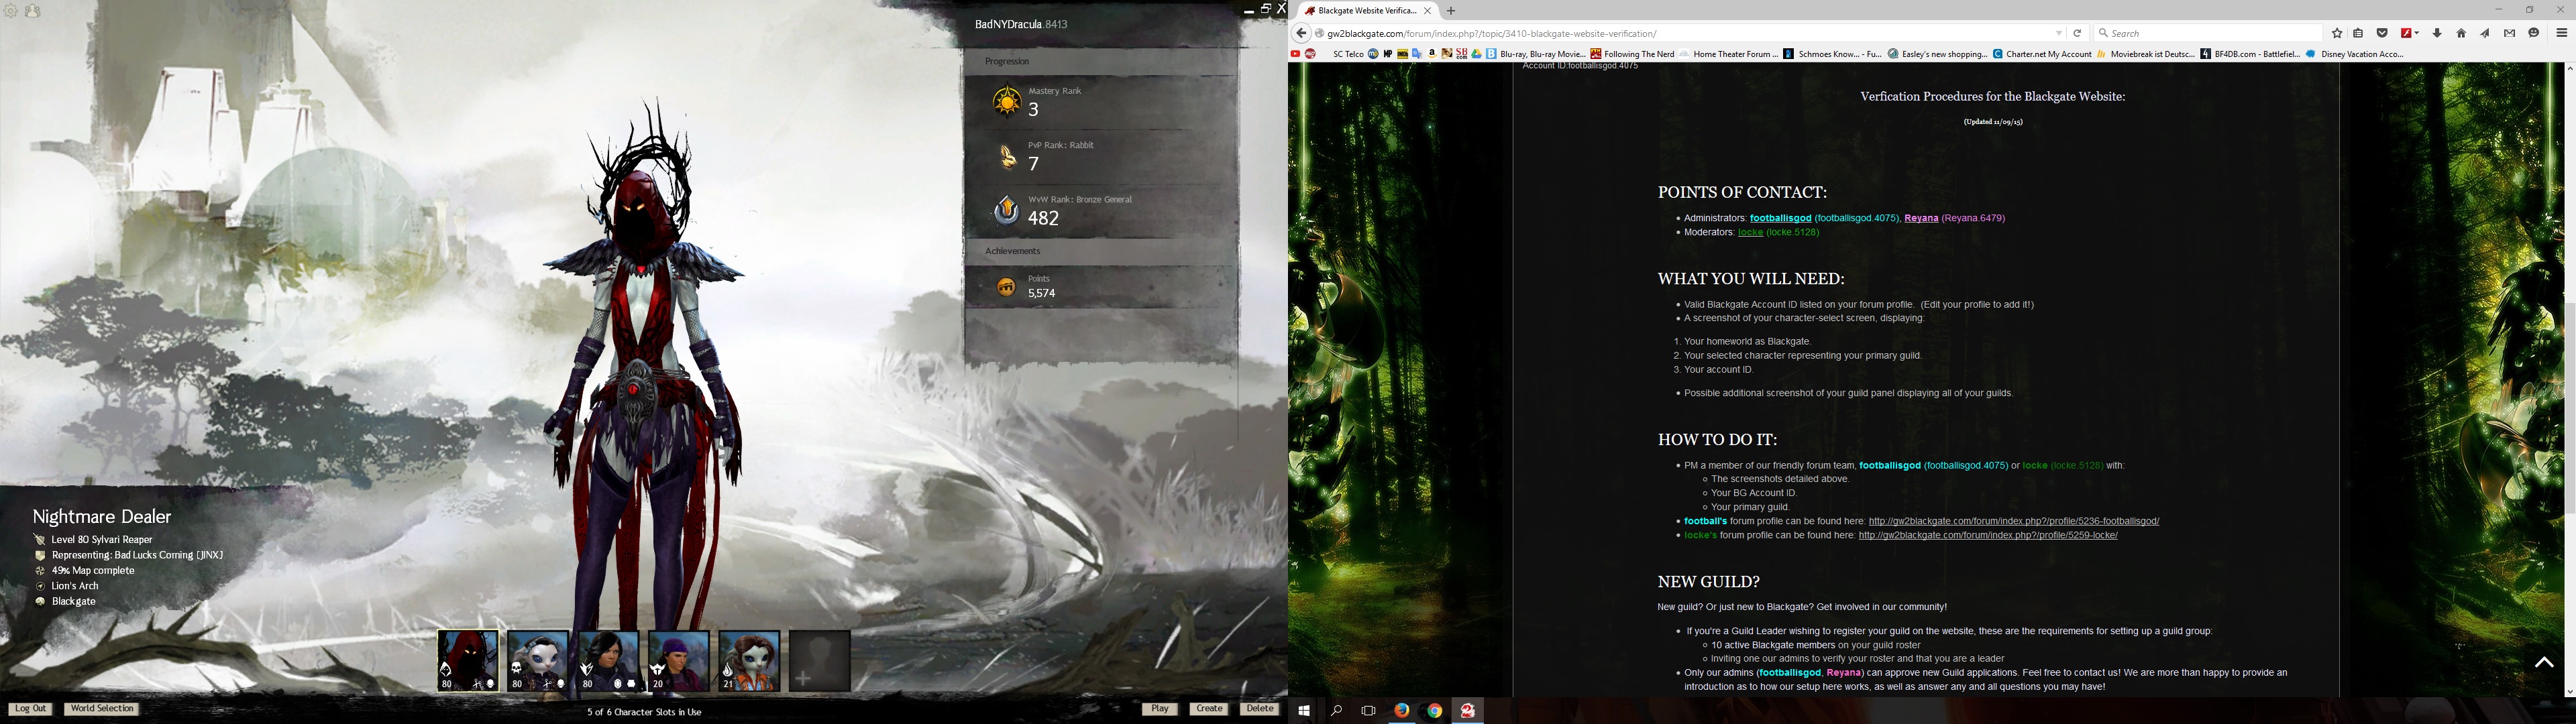Click the browser Search field

pyautogui.click(x=2208, y=33)
